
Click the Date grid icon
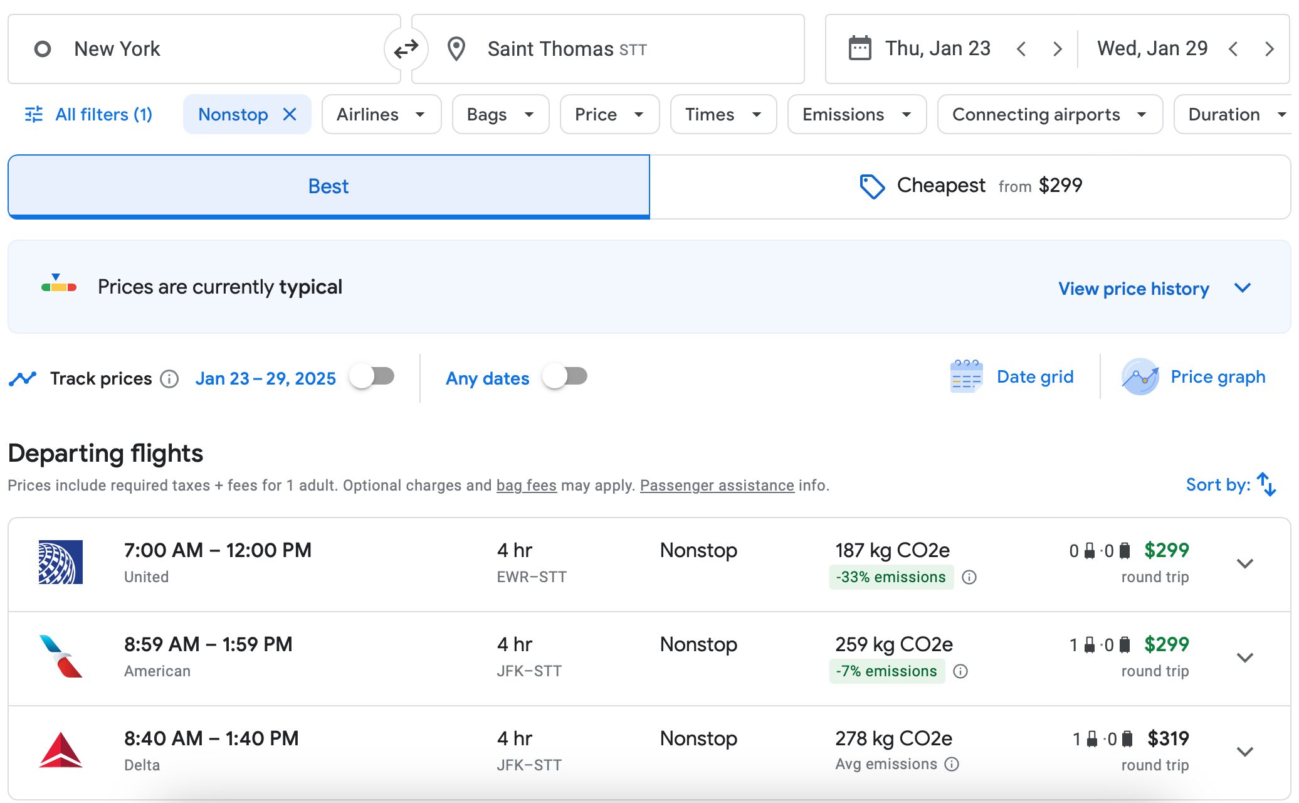[x=966, y=377]
